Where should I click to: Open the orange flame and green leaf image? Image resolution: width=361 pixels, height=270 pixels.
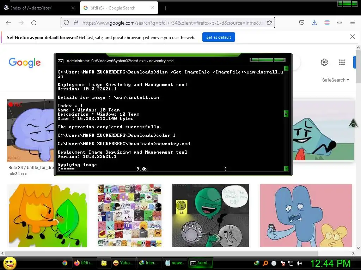[x=48, y=216]
